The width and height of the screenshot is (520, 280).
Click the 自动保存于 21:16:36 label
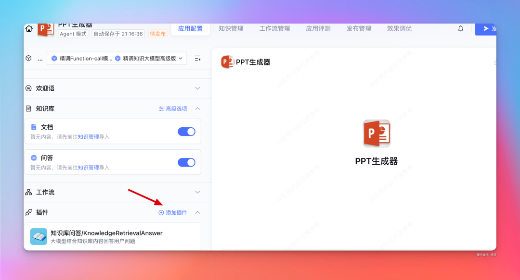pos(118,34)
